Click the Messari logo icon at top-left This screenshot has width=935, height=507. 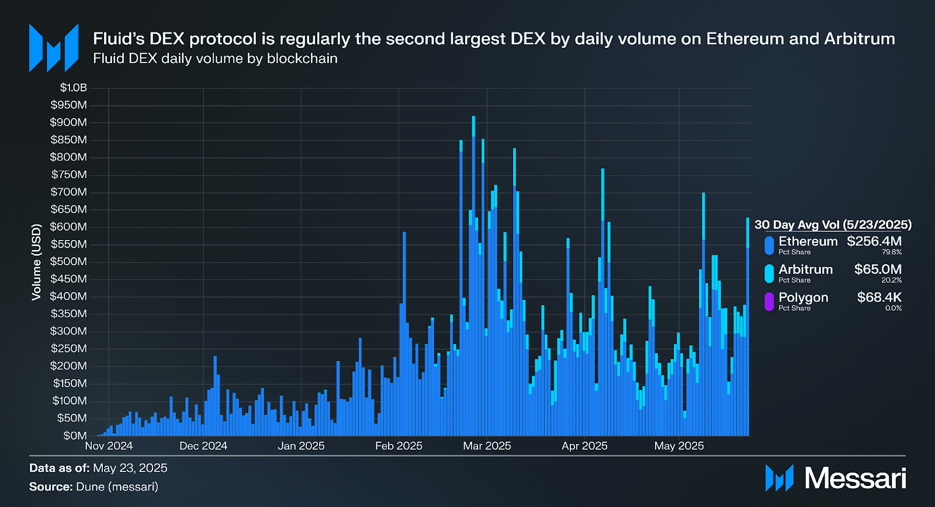[54, 48]
